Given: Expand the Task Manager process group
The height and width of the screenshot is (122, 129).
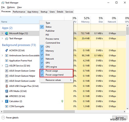Looking at the screenshot, I should (2, 38).
